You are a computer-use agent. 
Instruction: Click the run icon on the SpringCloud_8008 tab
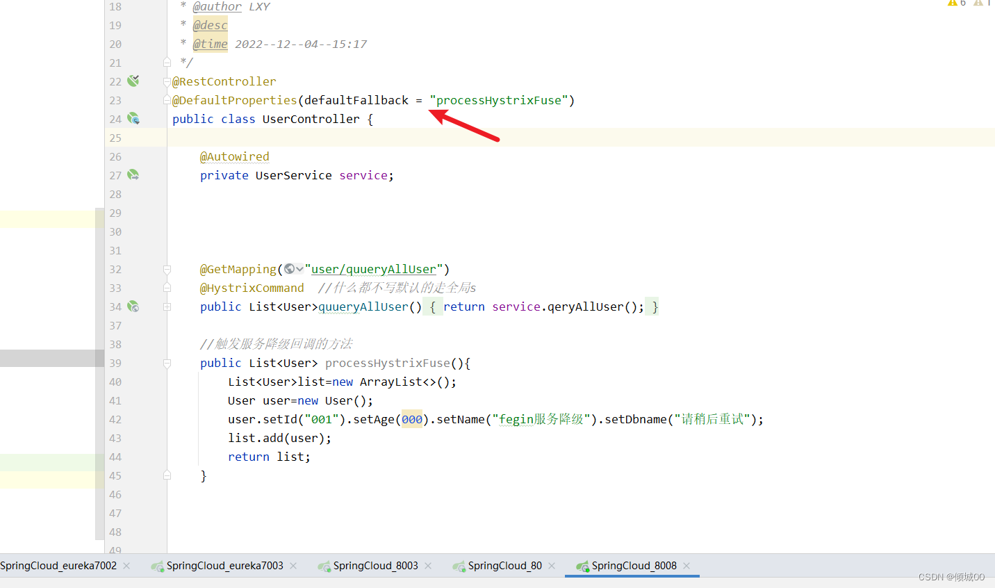tap(583, 566)
